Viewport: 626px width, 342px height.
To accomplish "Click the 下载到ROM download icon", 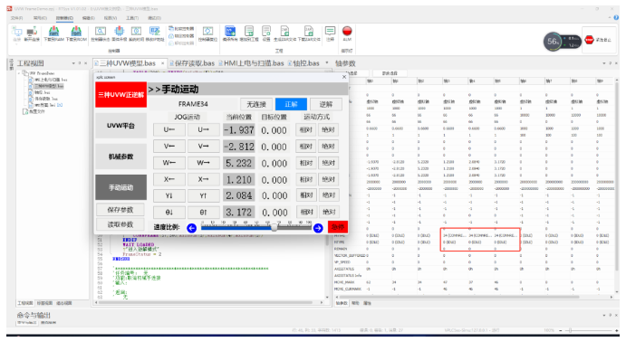I will tap(76, 32).
